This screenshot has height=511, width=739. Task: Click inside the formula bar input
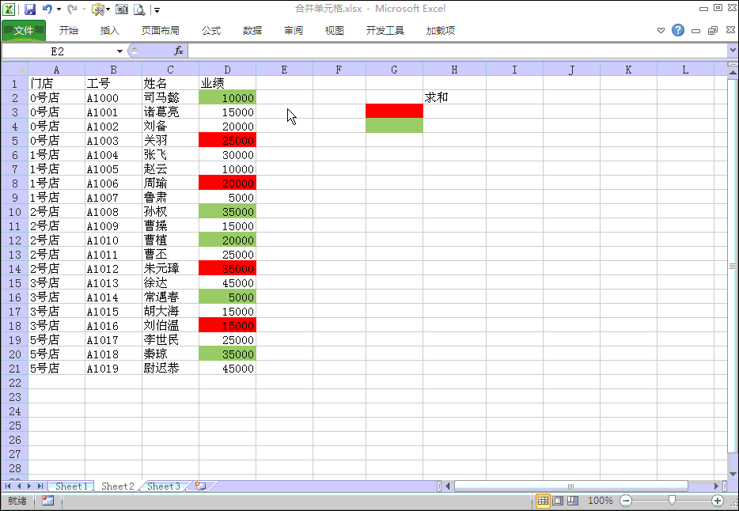pos(457,51)
